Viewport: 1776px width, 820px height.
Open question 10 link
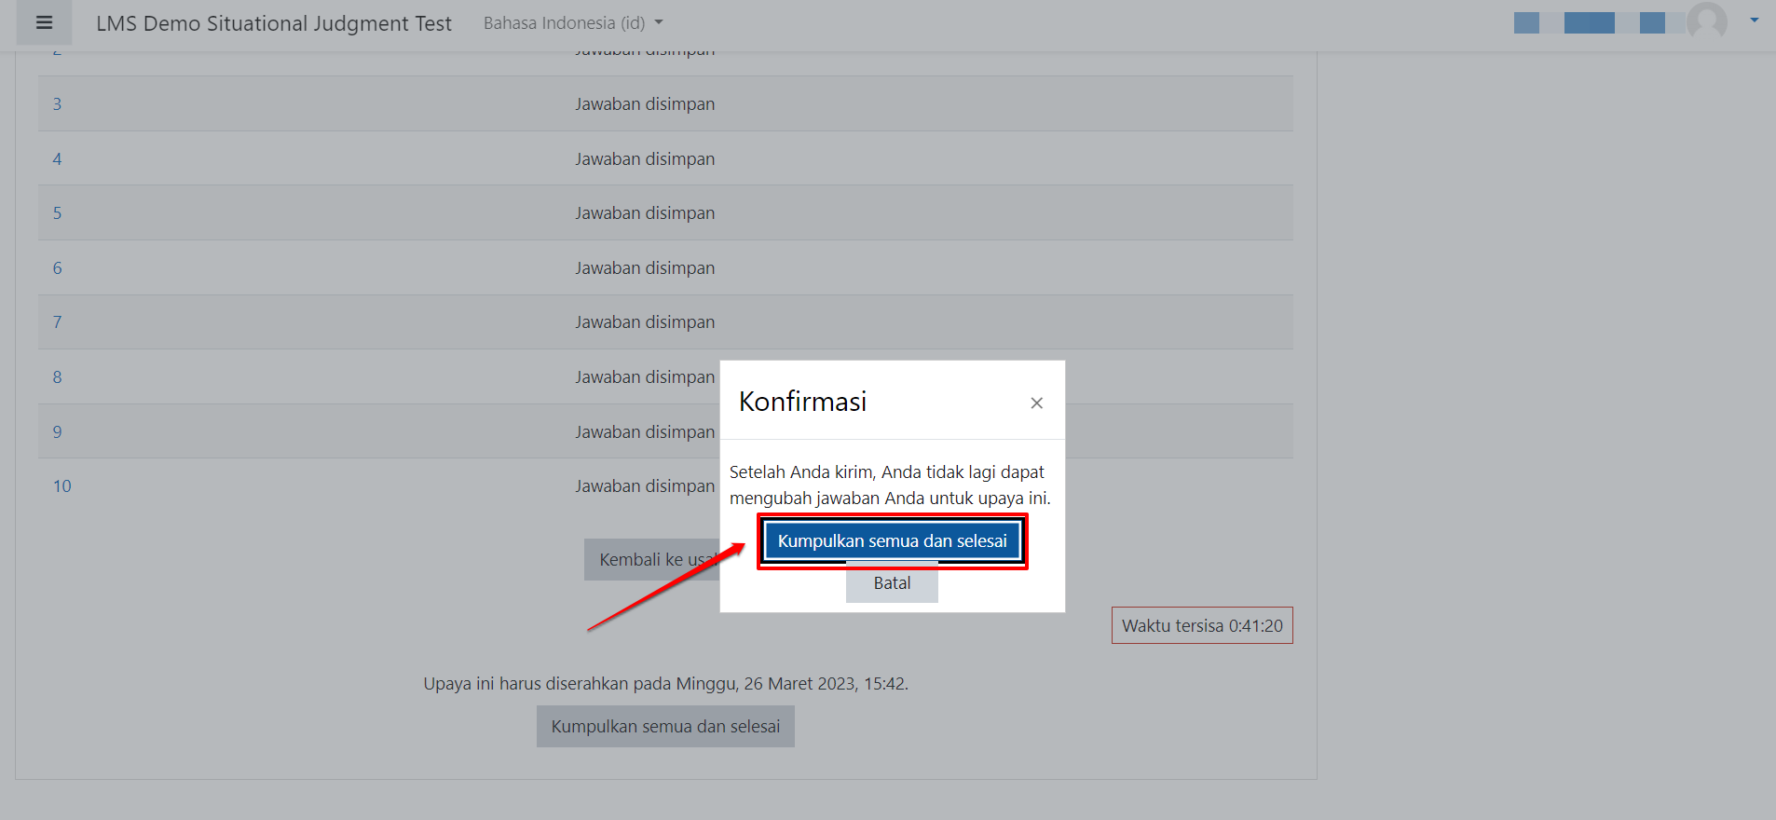pos(61,485)
